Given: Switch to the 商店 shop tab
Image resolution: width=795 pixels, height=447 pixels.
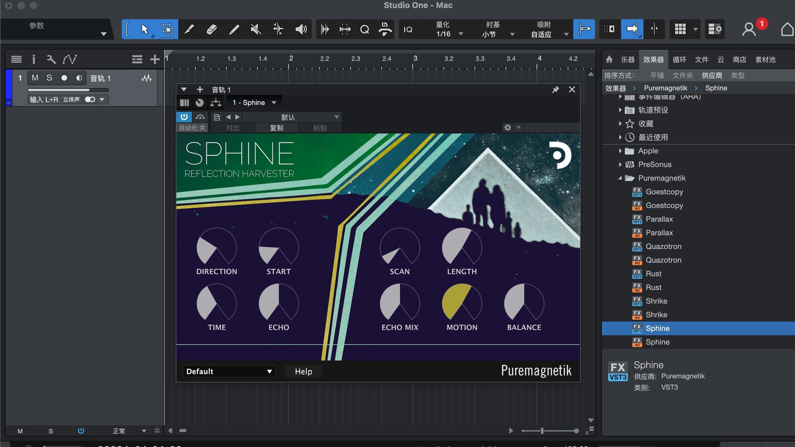Looking at the screenshot, I should (x=740, y=60).
